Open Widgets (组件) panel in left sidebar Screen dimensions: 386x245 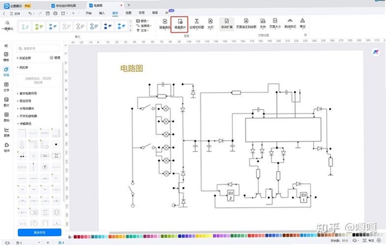(x=6, y=148)
